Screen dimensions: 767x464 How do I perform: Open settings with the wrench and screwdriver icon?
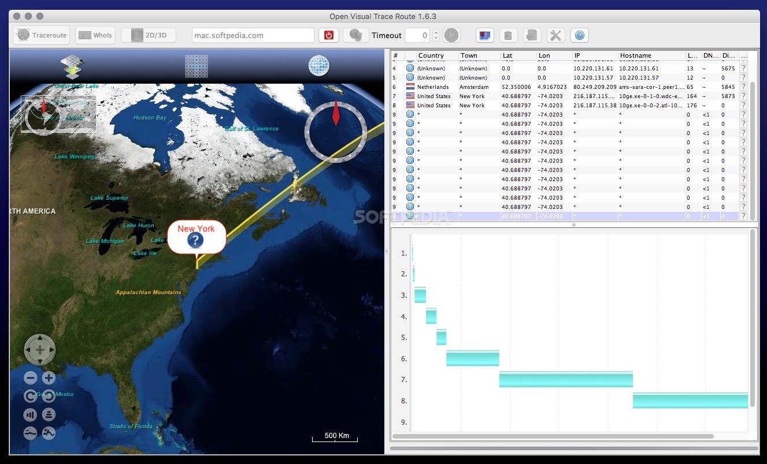pos(555,35)
